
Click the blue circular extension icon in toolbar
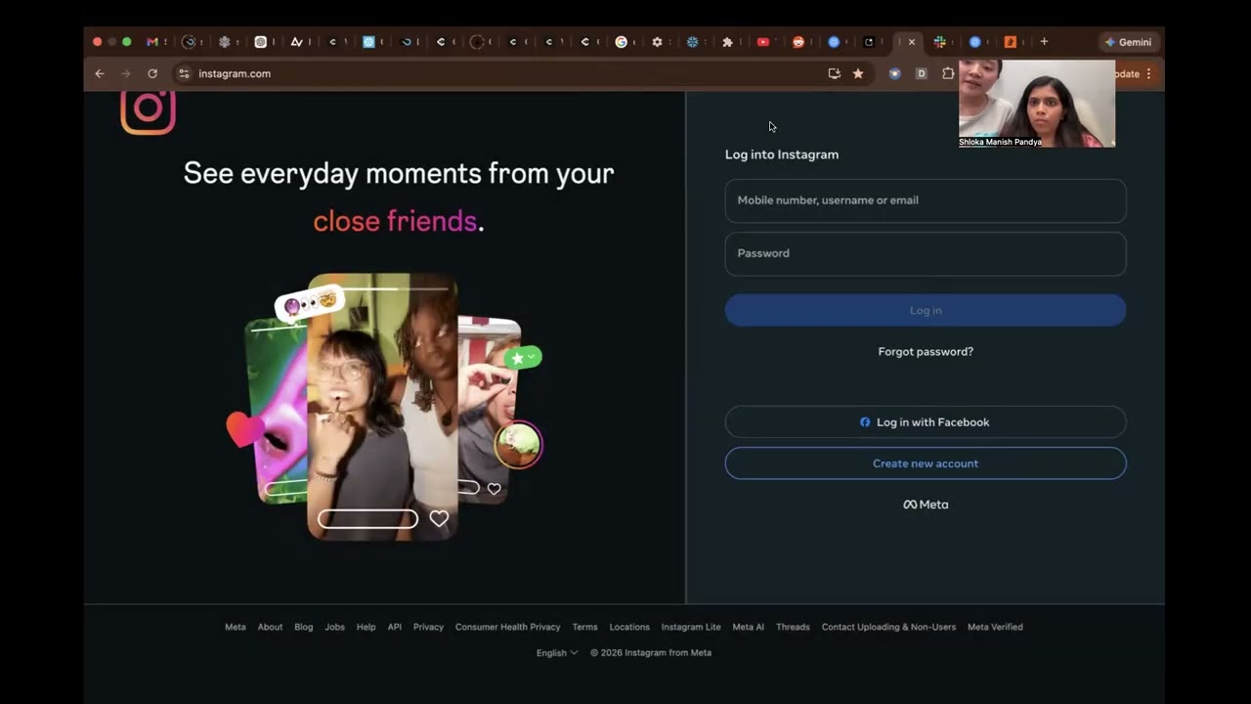click(894, 73)
